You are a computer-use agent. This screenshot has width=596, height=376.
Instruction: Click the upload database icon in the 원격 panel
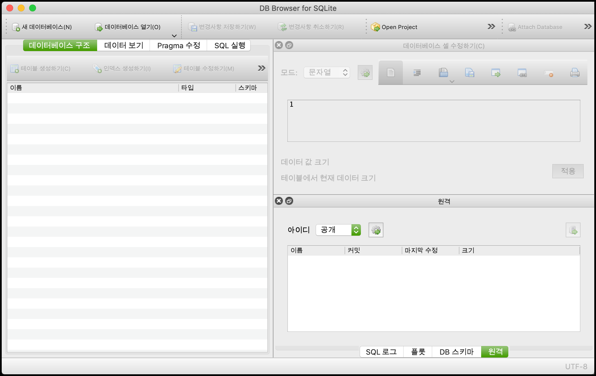tap(573, 230)
